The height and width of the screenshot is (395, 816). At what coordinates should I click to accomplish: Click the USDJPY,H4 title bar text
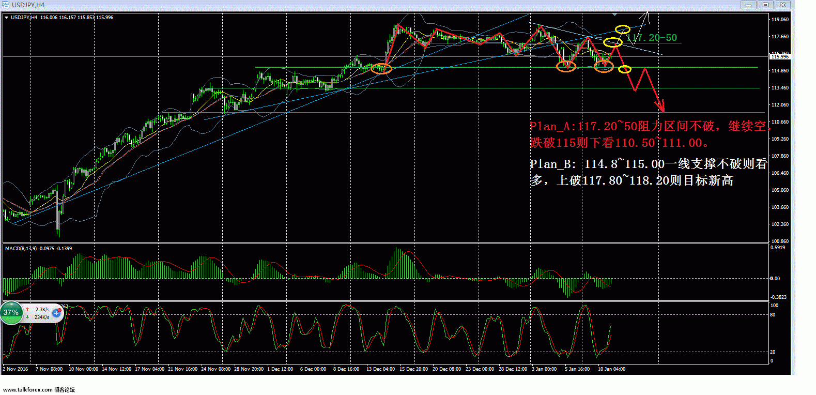coord(28,5)
